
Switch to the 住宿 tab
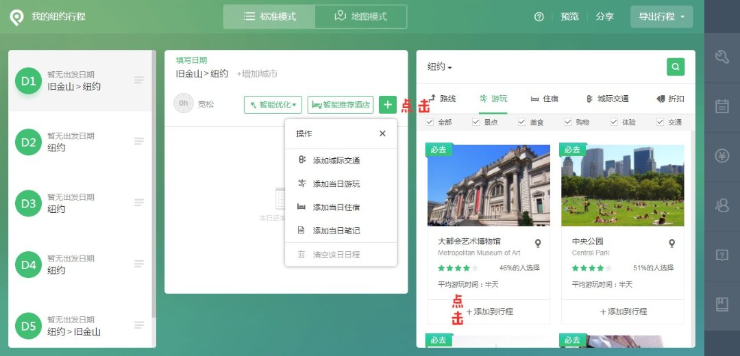[x=545, y=99]
